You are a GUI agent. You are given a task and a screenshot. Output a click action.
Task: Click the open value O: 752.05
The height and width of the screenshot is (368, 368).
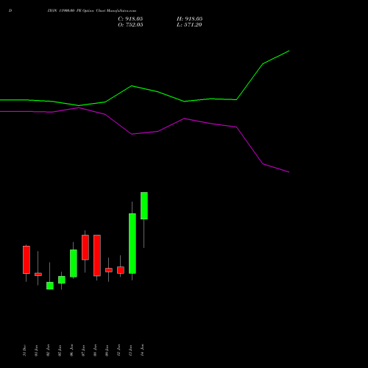[130, 25]
